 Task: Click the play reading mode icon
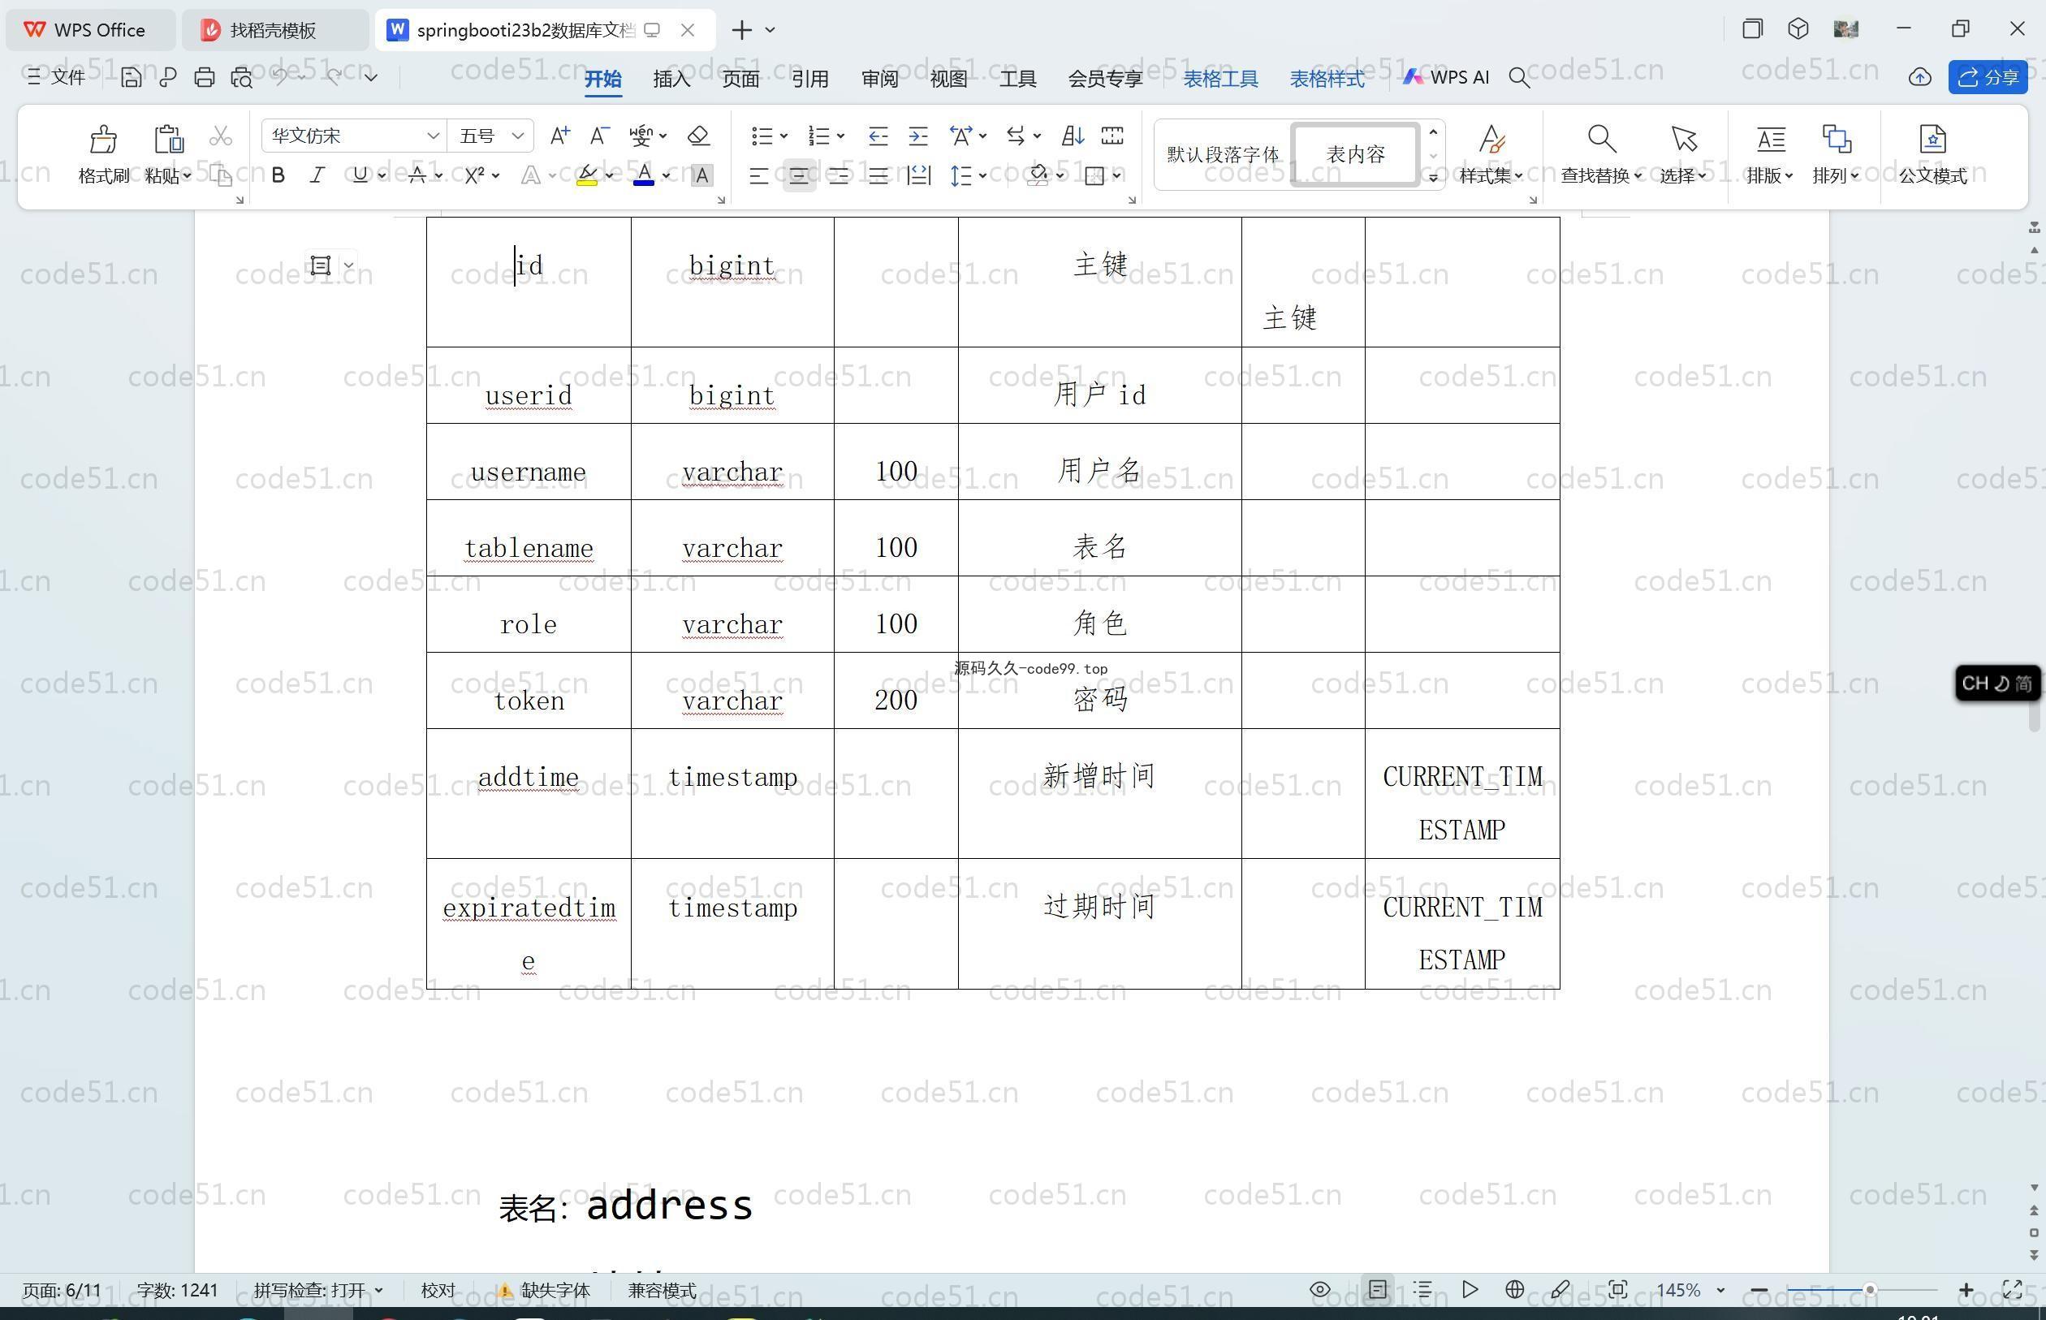(1470, 1289)
